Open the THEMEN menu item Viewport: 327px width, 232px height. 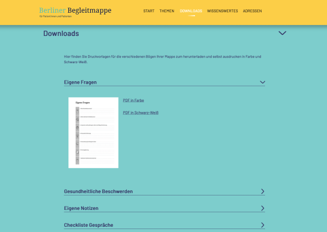tap(167, 11)
